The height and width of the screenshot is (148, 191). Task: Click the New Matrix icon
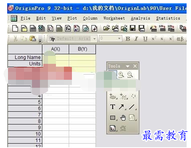coord(59,28)
